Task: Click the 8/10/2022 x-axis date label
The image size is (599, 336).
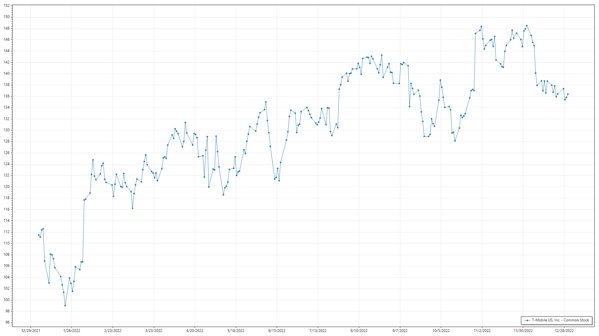Action: [359, 330]
